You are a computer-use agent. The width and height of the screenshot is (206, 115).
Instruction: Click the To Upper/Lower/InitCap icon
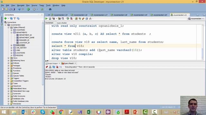pyautogui.click(x=80, y=19)
